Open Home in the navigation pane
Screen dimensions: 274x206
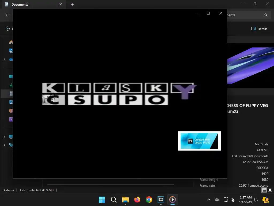click(11, 42)
